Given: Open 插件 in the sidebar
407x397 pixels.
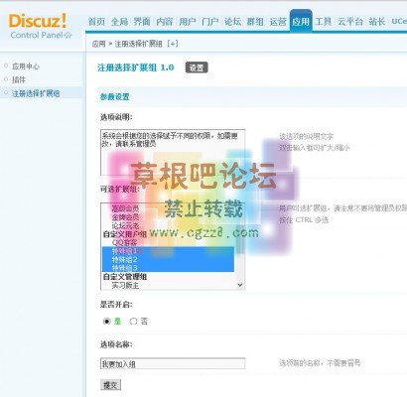Looking at the screenshot, I should click(x=19, y=79).
